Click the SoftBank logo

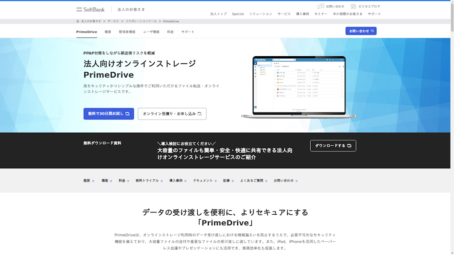coord(93,9)
